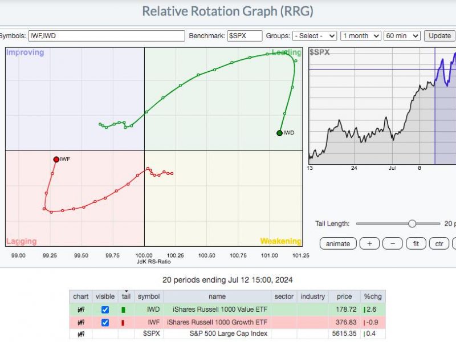Open chart icon for IWF row
The image size is (456, 342).
pyautogui.click(x=81, y=323)
